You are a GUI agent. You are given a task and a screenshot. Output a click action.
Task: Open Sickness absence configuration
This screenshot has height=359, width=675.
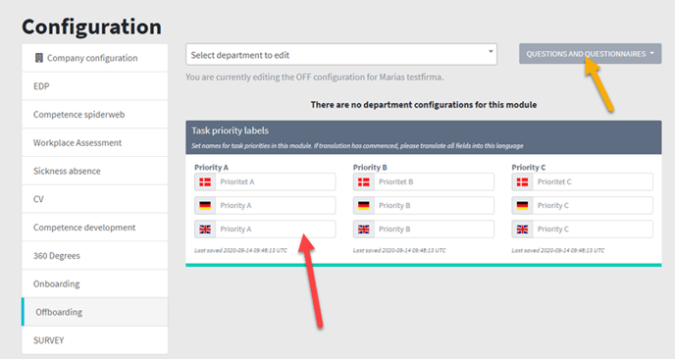(95, 171)
